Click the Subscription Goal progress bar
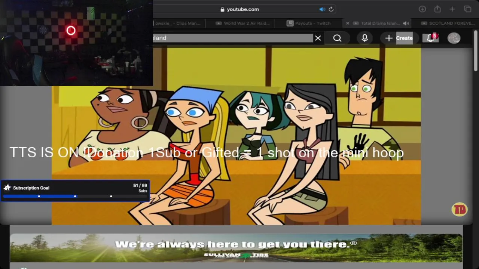 tap(75, 196)
